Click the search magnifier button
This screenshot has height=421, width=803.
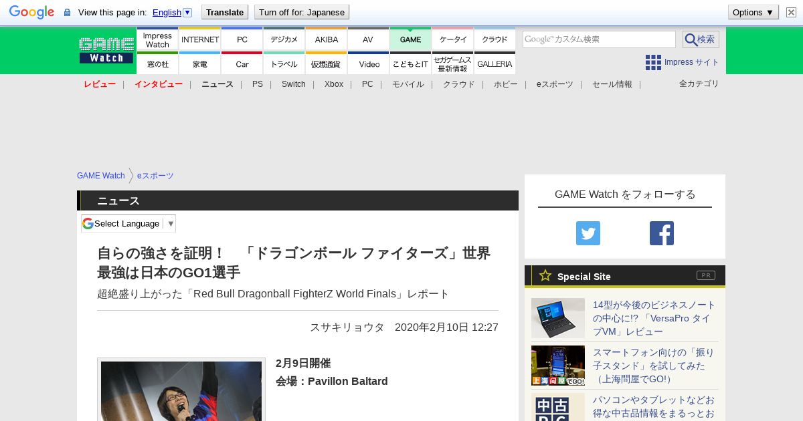tap(701, 39)
